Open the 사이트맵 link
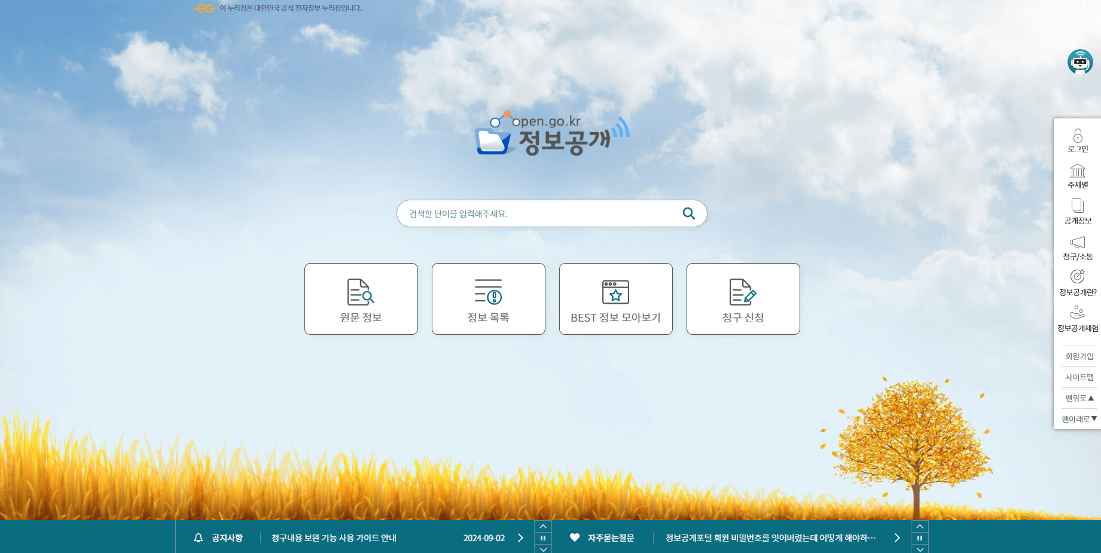 pos(1079,377)
